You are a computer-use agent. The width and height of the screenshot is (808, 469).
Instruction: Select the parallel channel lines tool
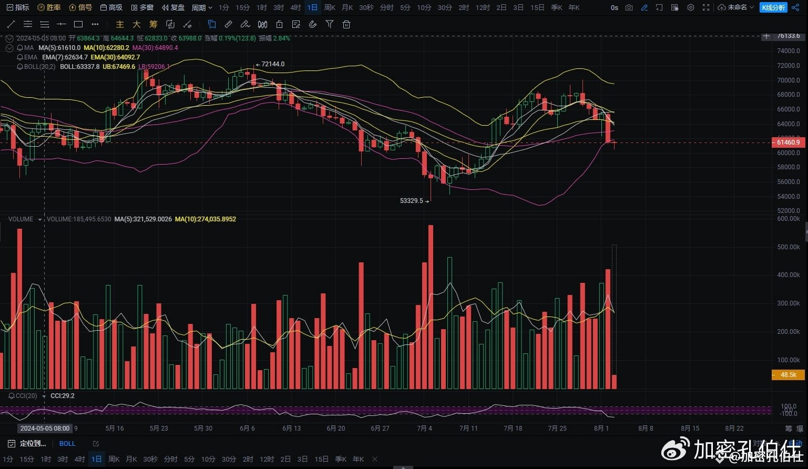coord(28,24)
